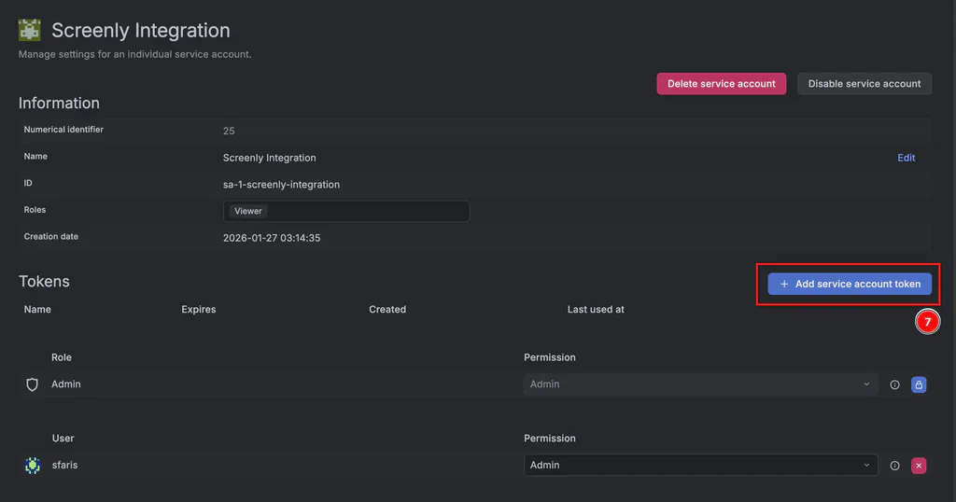The height and width of the screenshot is (502, 956).
Task: Click info icon in Admin role row
Action: coord(894,384)
